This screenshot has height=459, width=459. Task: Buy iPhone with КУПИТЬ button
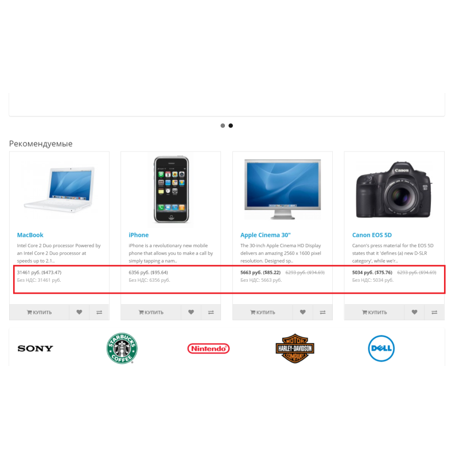tap(151, 312)
